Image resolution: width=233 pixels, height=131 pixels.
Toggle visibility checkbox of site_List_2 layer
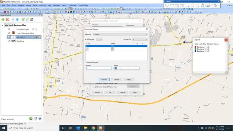coord(9,37)
